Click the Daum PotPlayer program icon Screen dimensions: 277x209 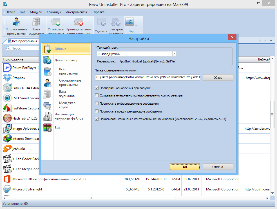[x=7, y=68]
